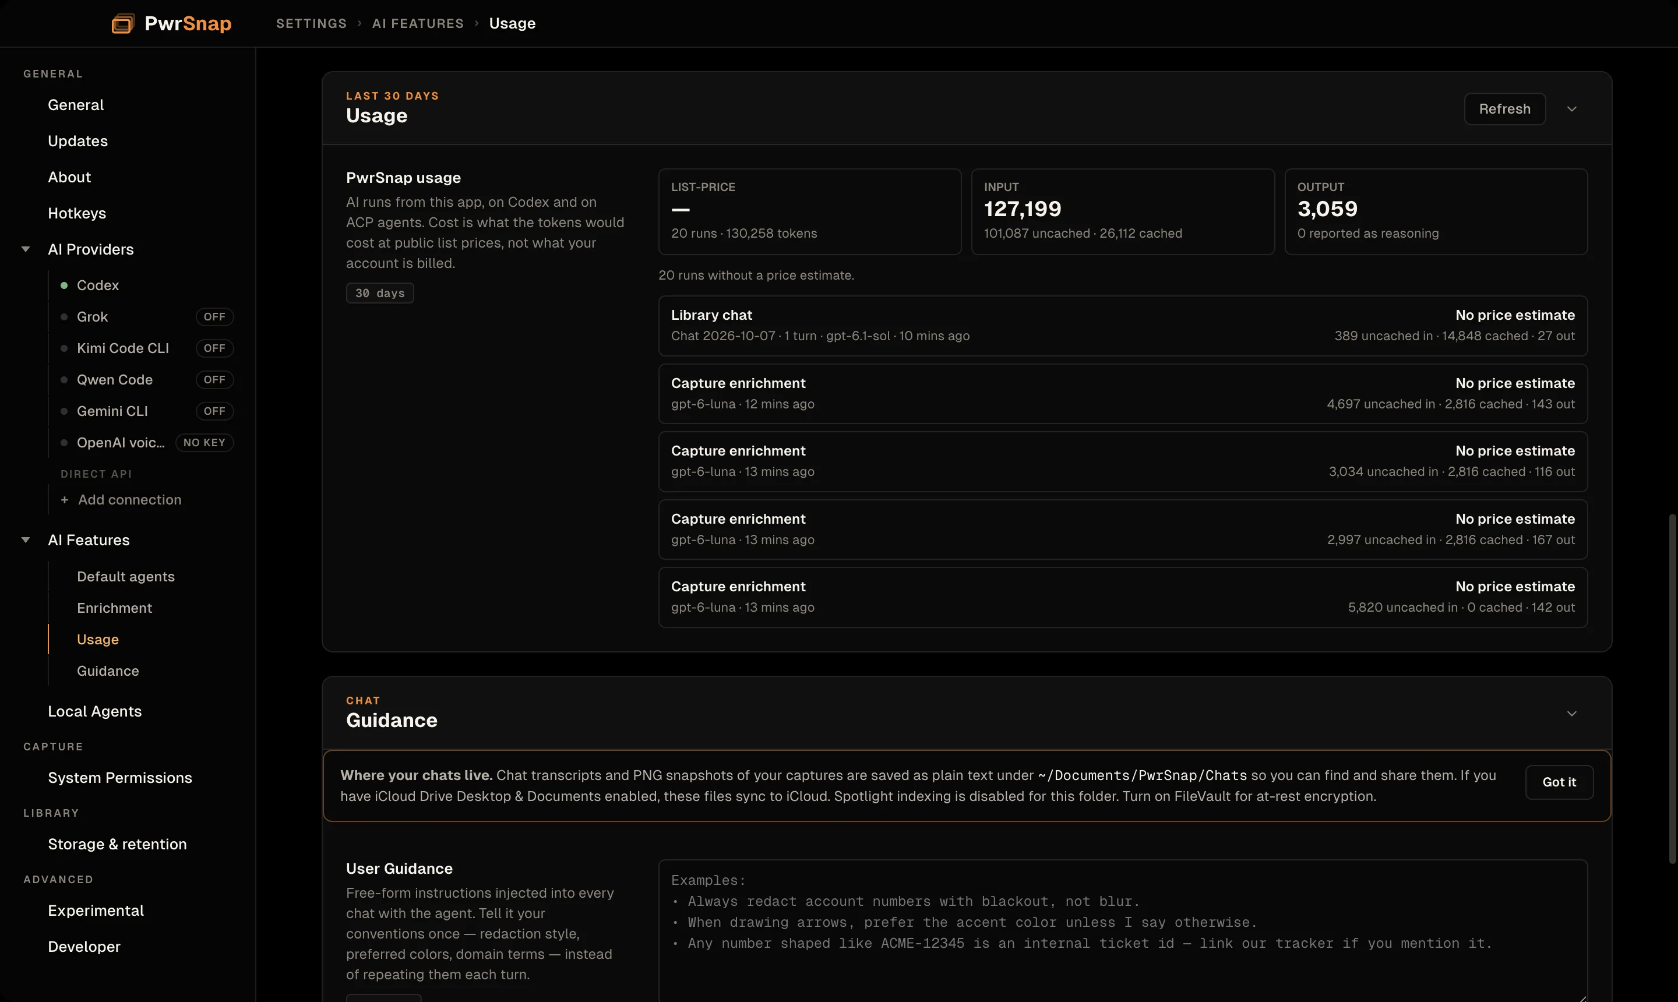Select the OpenAI voice provider
This screenshot has width=1678, height=1002.
[121, 443]
